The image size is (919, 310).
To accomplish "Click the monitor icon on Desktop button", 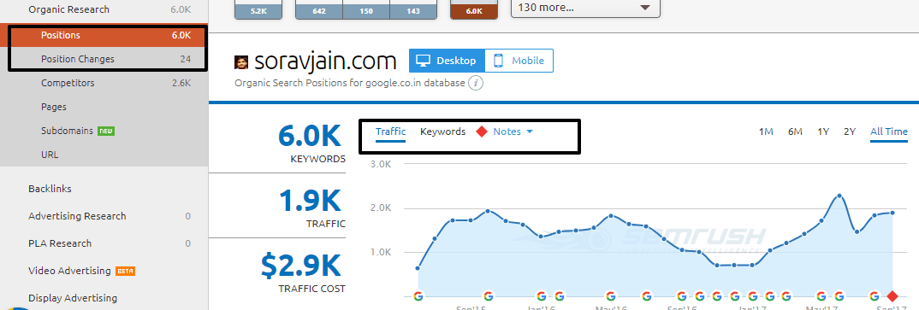I will (424, 61).
